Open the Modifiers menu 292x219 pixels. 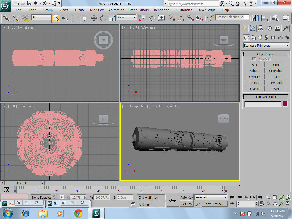pyautogui.click(x=97, y=10)
